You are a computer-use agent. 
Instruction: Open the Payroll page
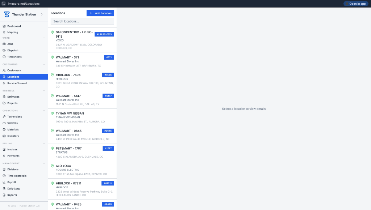(x=24, y=182)
